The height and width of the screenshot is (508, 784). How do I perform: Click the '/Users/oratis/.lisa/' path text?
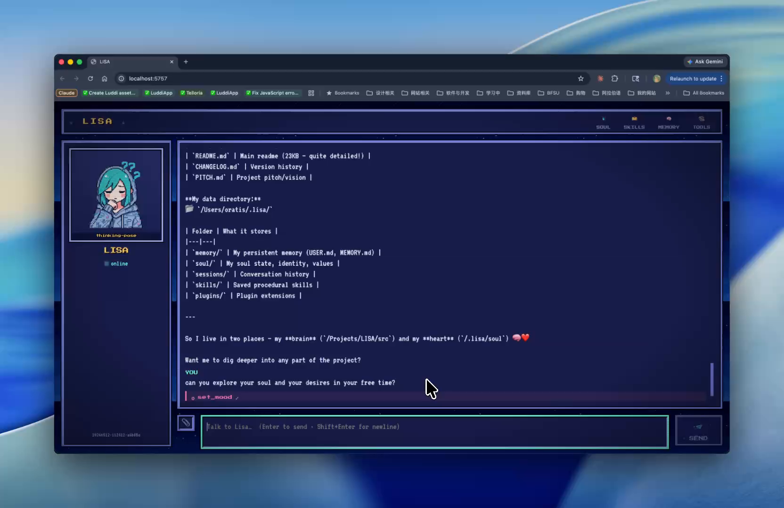coord(235,210)
